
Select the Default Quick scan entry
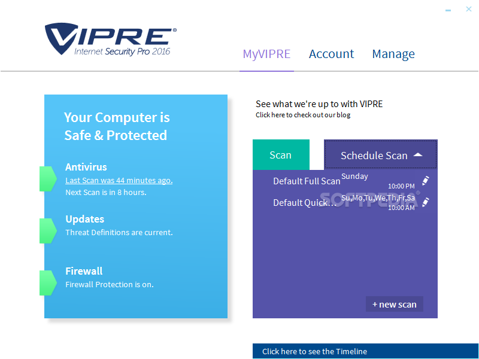tap(305, 203)
